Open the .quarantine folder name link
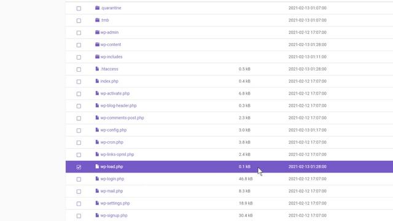 [x=111, y=8]
